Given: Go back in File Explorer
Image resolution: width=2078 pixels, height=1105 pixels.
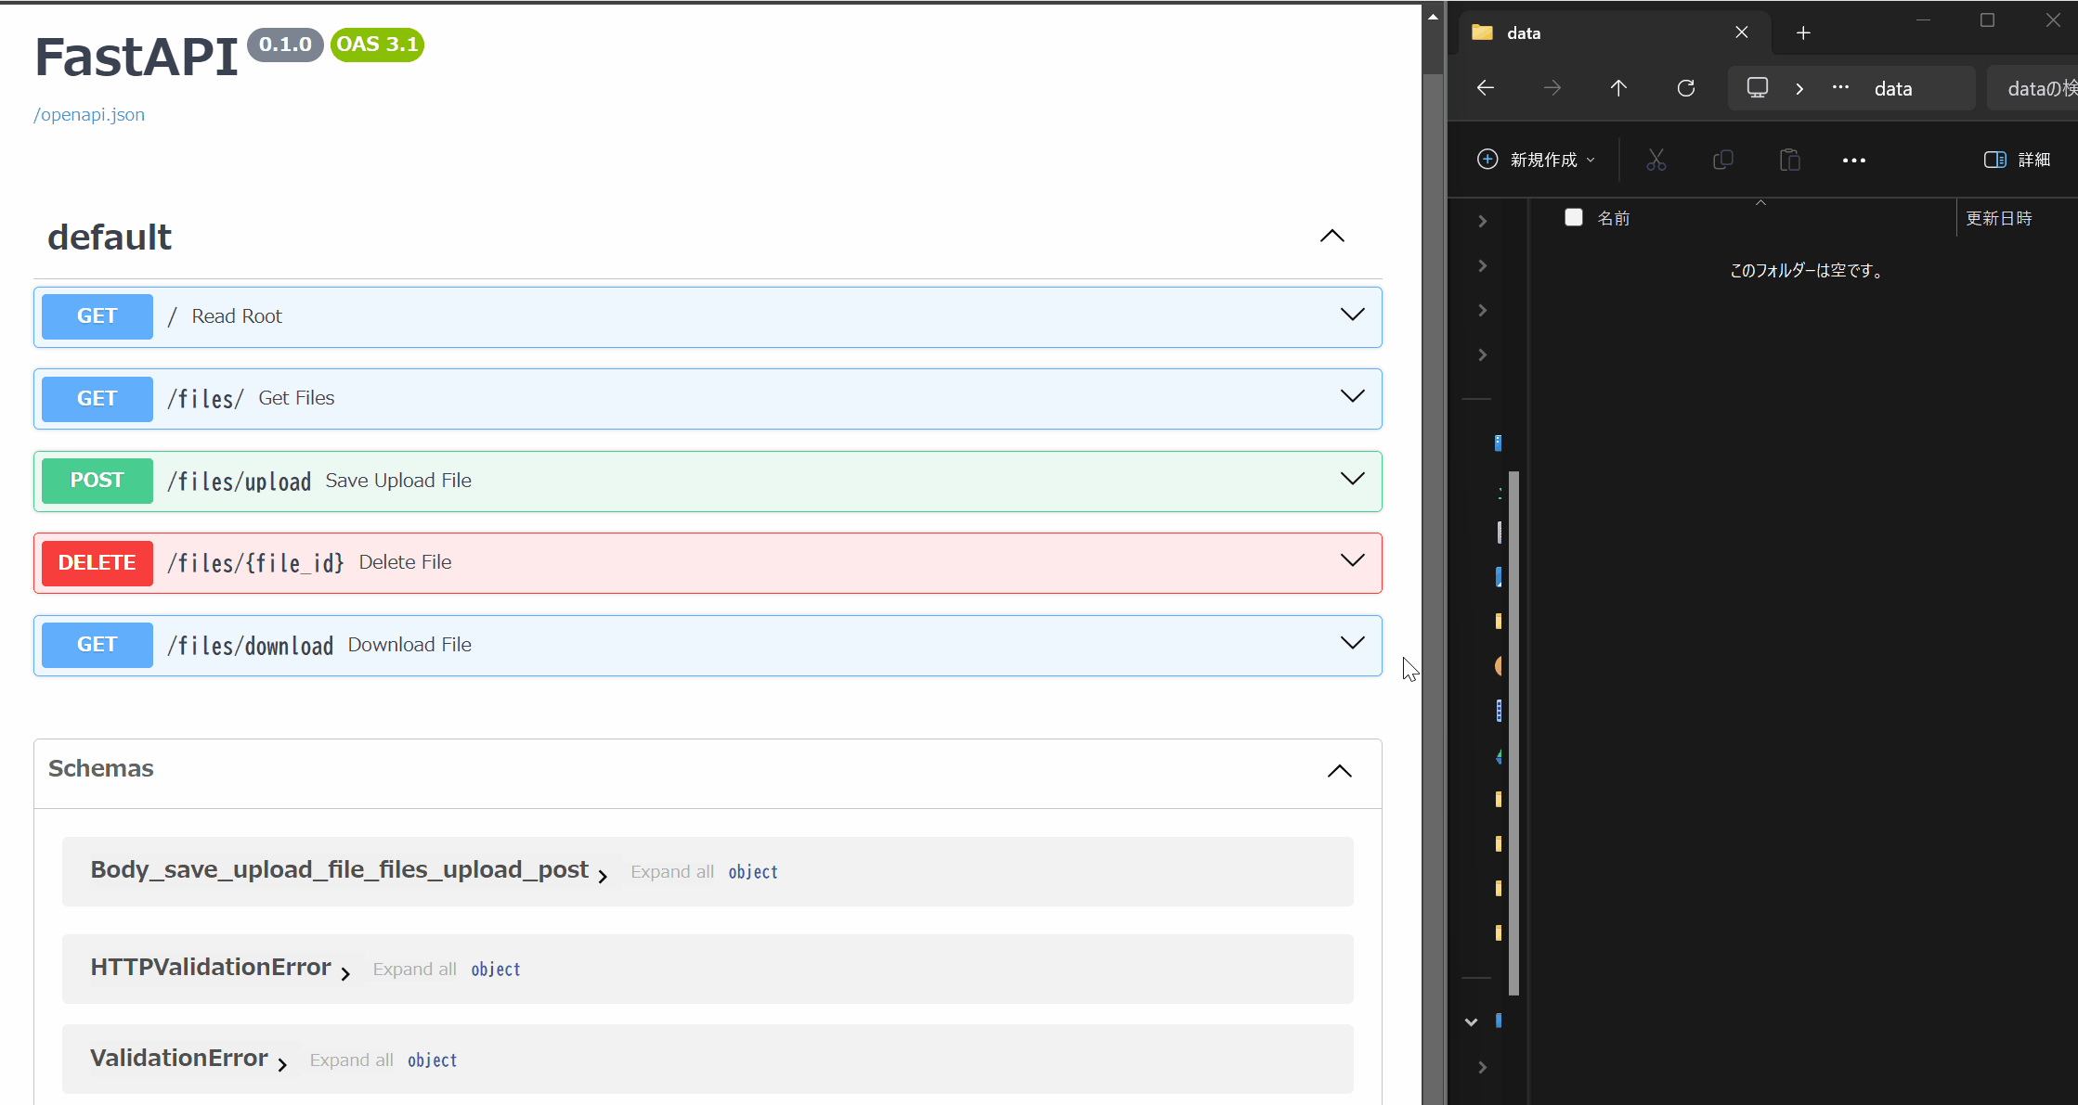Looking at the screenshot, I should (1485, 88).
